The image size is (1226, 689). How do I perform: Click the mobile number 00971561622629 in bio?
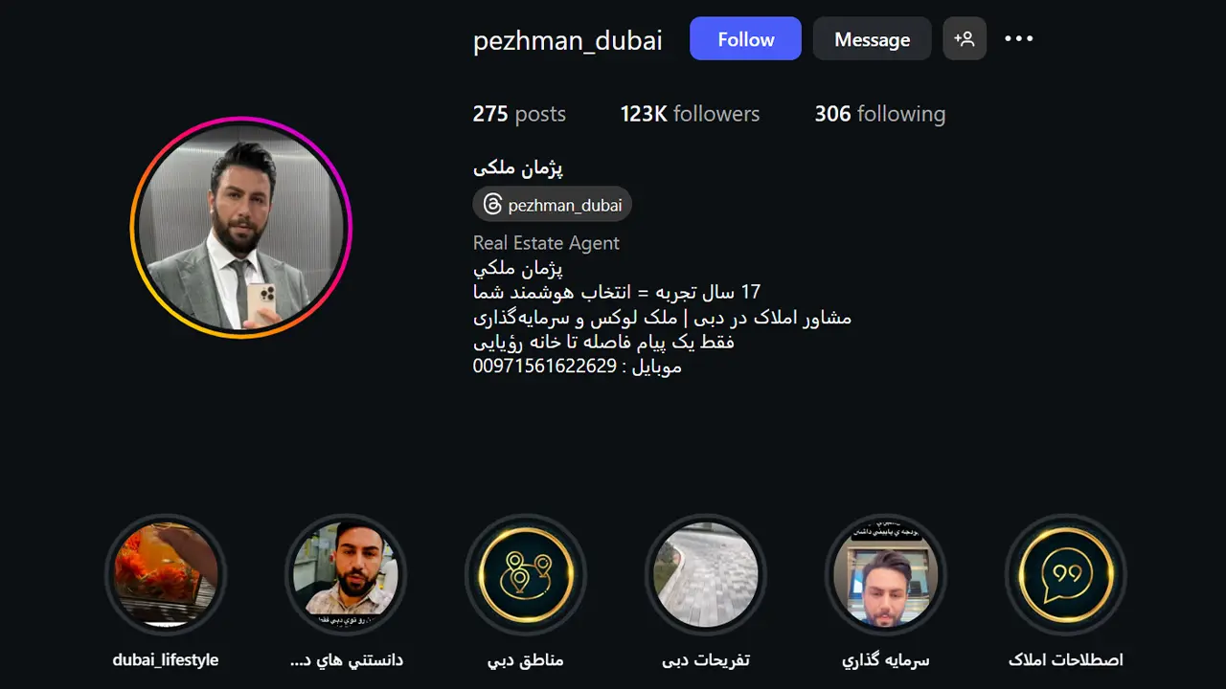pyautogui.click(x=545, y=366)
